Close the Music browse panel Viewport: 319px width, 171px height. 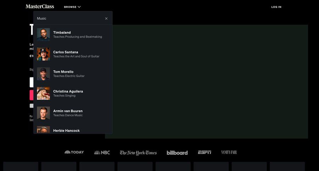coord(106,18)
